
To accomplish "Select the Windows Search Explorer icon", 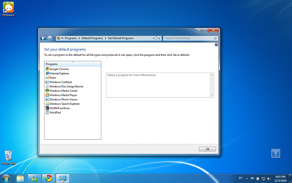I will point(47,104).
